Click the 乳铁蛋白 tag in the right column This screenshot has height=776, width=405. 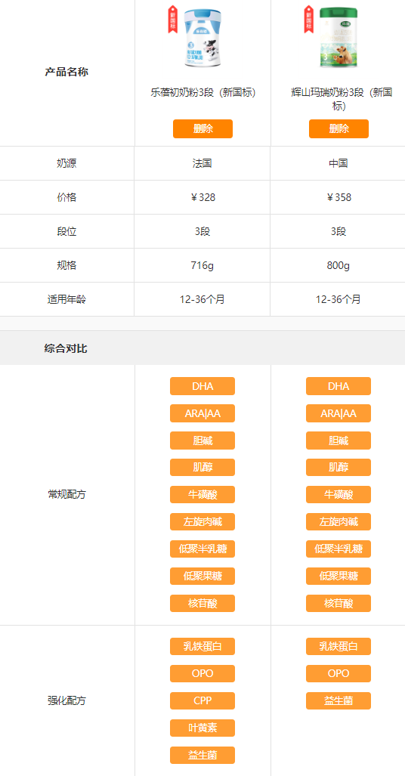(339, 646)
